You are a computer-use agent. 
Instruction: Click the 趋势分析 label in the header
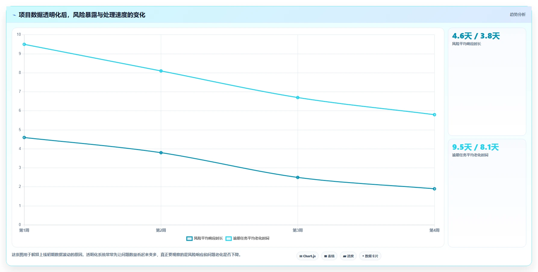tap(518, 14)
